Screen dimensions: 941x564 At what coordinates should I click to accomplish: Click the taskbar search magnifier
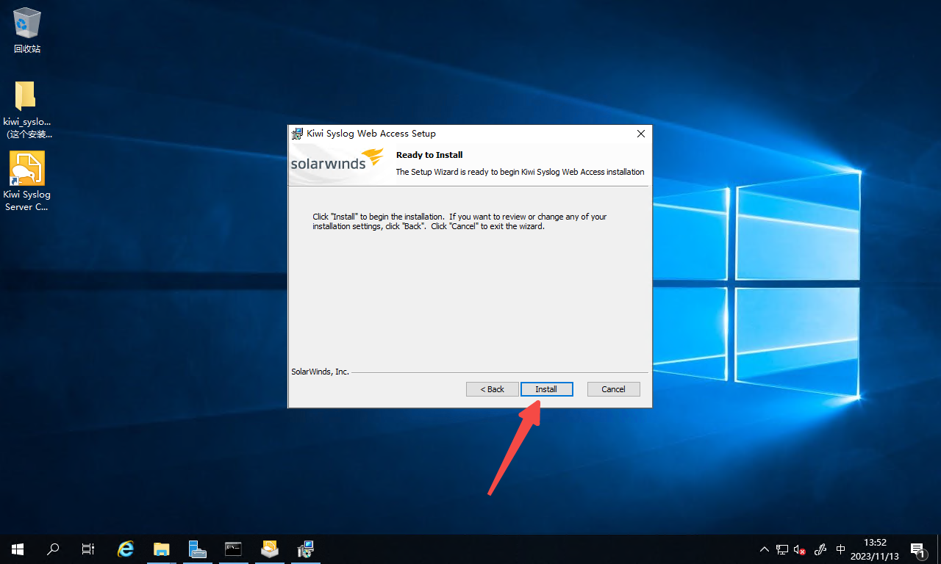[53, 549]
